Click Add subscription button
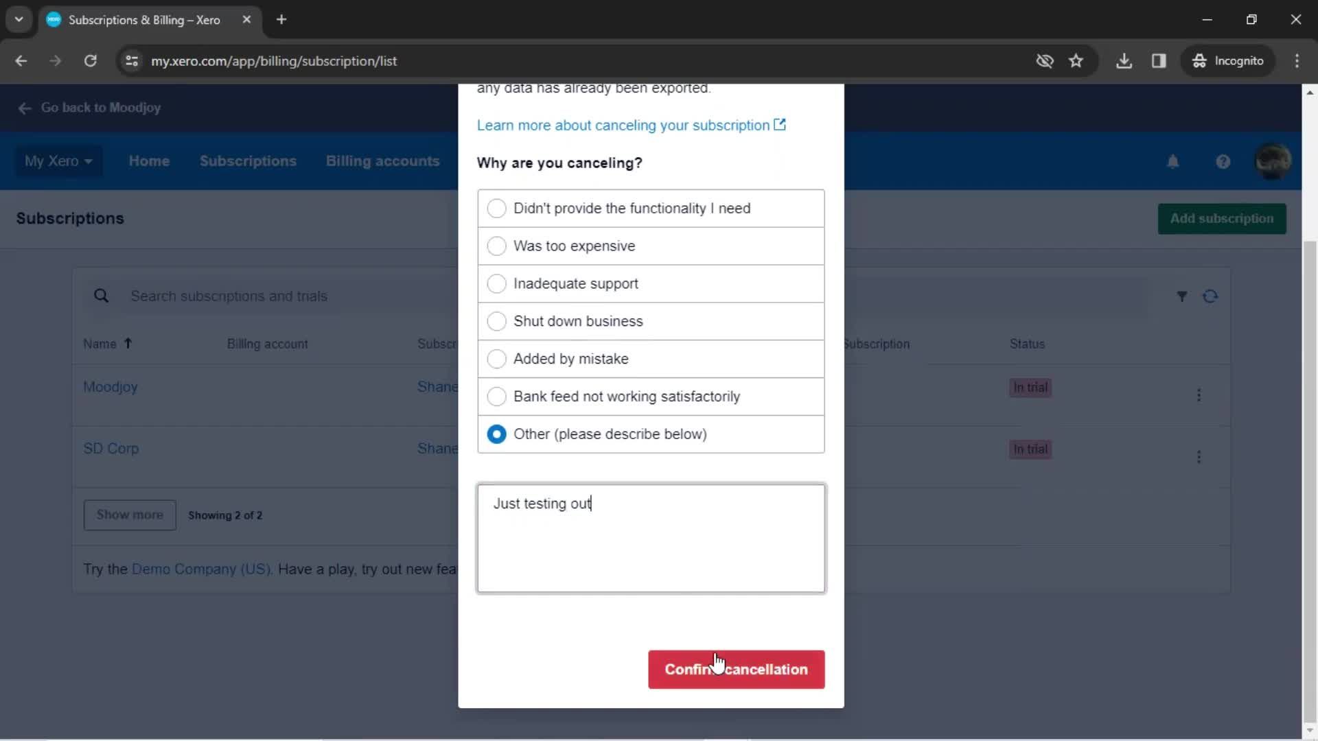This screenshot has height=741, width=1318. (x=1222, y=219)
